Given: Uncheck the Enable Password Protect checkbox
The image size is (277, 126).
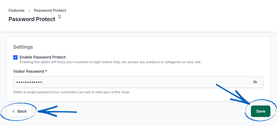Looking at the screenshot, I should tap(15, 57).
